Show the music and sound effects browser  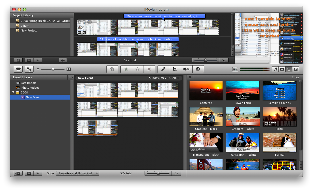(x=275, y=69)
